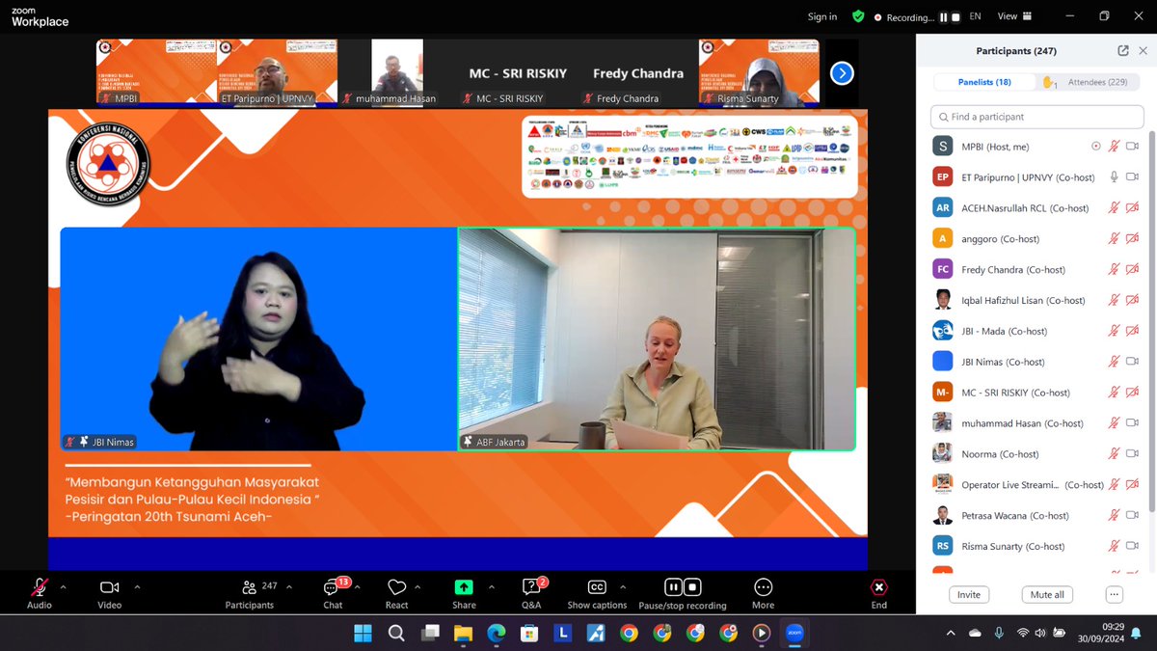Open the three-dot menu beside Mute all

coord(1115,595)
